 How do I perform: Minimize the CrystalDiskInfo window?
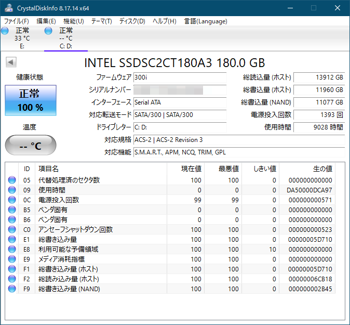click(x=290, y=8)
